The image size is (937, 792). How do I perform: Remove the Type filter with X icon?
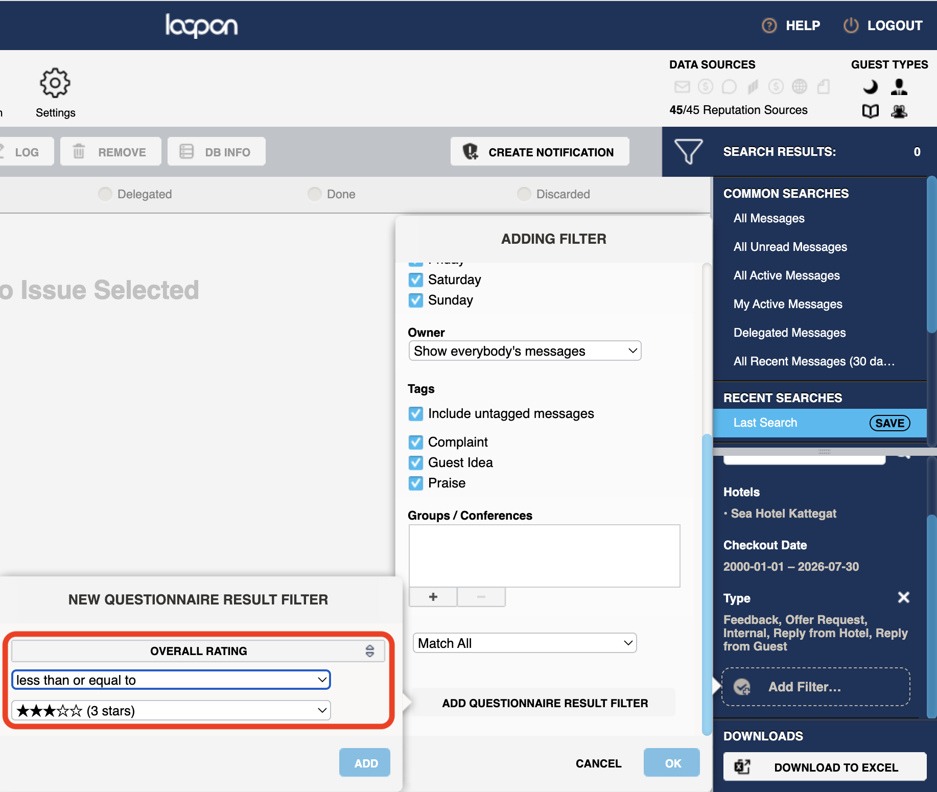point(904,597)
